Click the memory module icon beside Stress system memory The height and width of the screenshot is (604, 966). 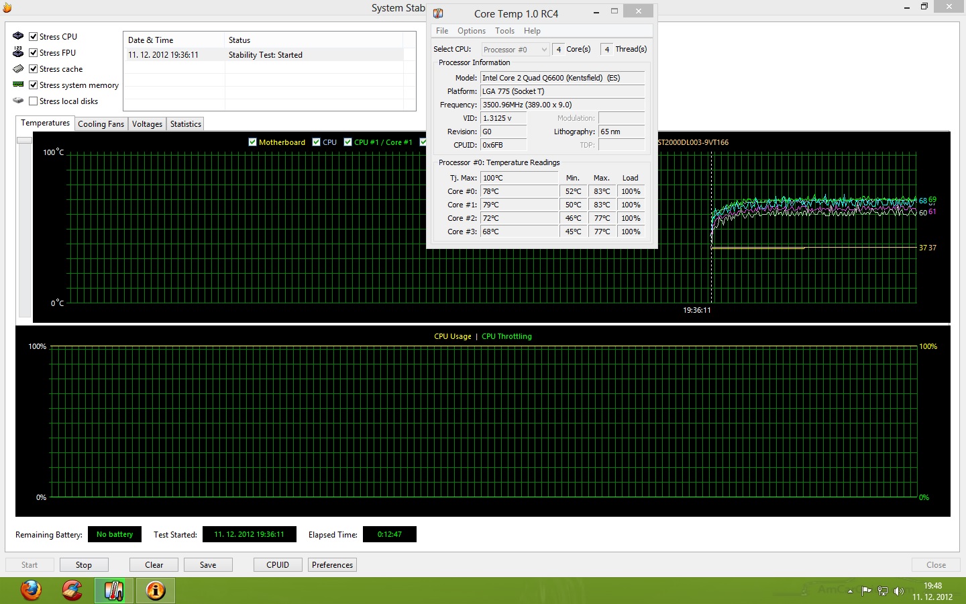18,85
